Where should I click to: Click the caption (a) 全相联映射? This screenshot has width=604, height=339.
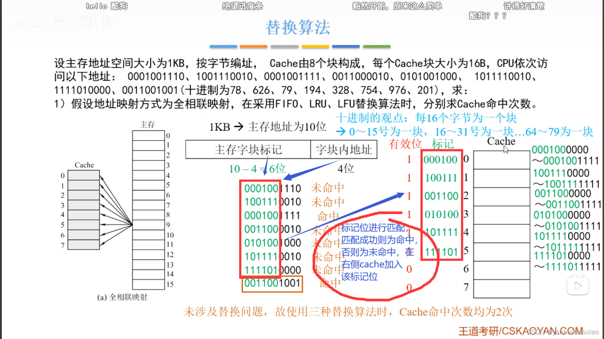(122, 297)
